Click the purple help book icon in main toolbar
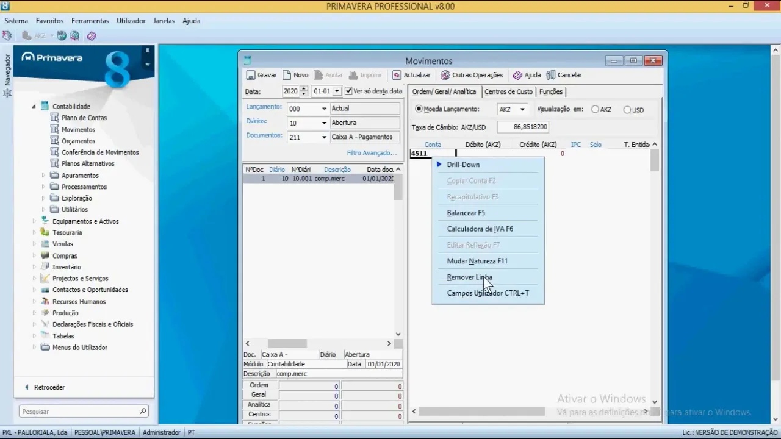This screenshot has width=781, height=439. click(92, 36)
